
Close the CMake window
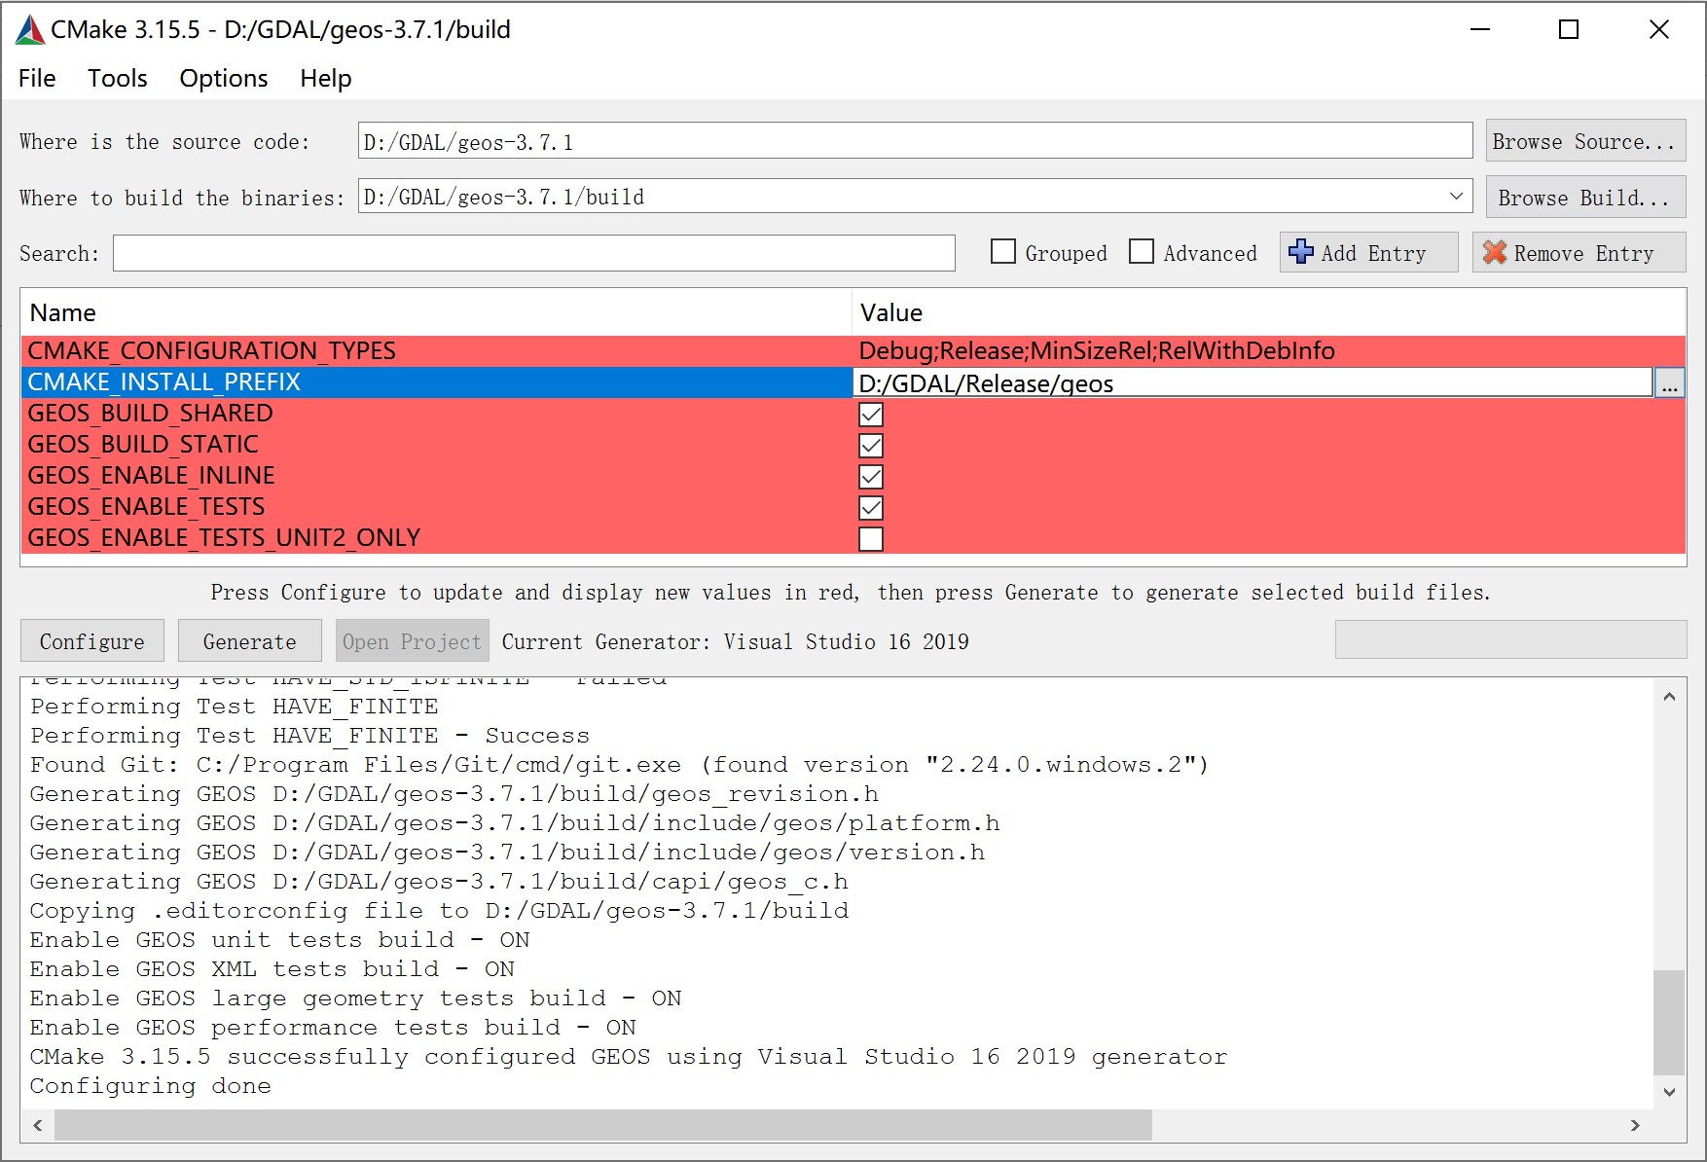coord(1659,29)
